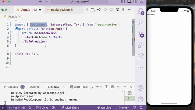Open the PROBLEMS panel tab

click(11, 87)
